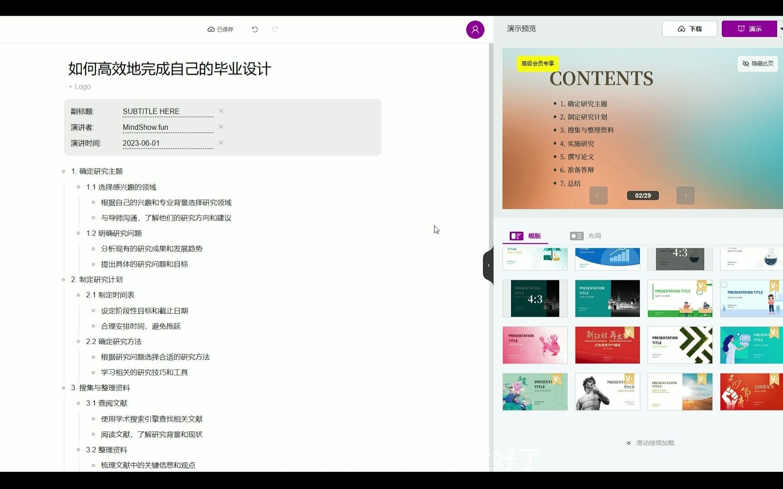783x489 pixels.
Task: Collapse bullet for 1.1 选择感兴趣的领域
Action: coord(78,187)
